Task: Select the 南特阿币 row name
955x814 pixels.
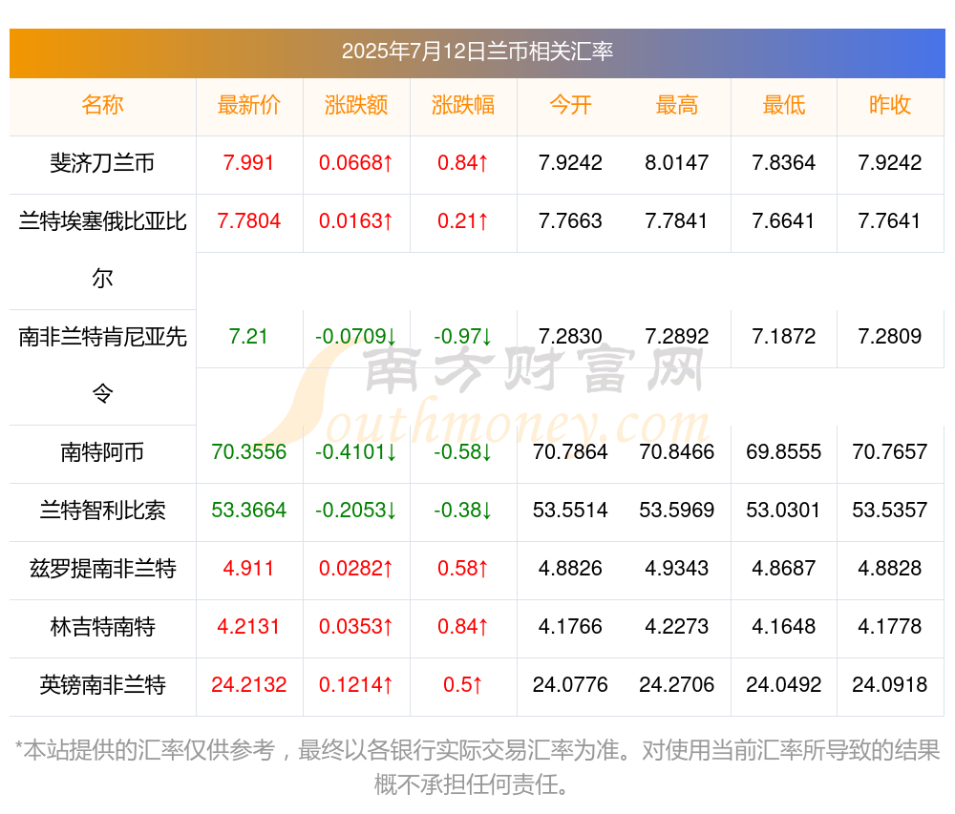Action: [x=102, y=452]
